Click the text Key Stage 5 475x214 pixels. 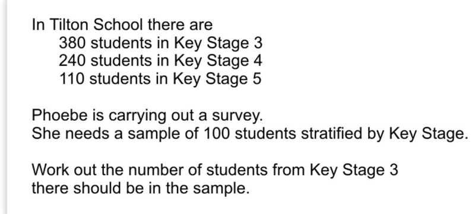coord(217,79)
